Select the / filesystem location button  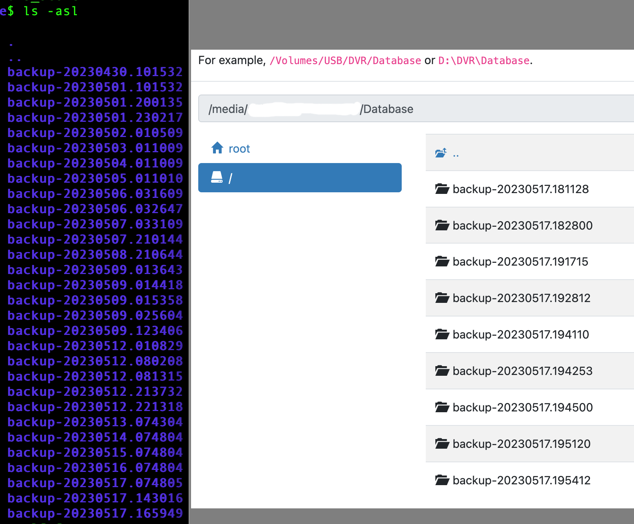tap(300, 177)
